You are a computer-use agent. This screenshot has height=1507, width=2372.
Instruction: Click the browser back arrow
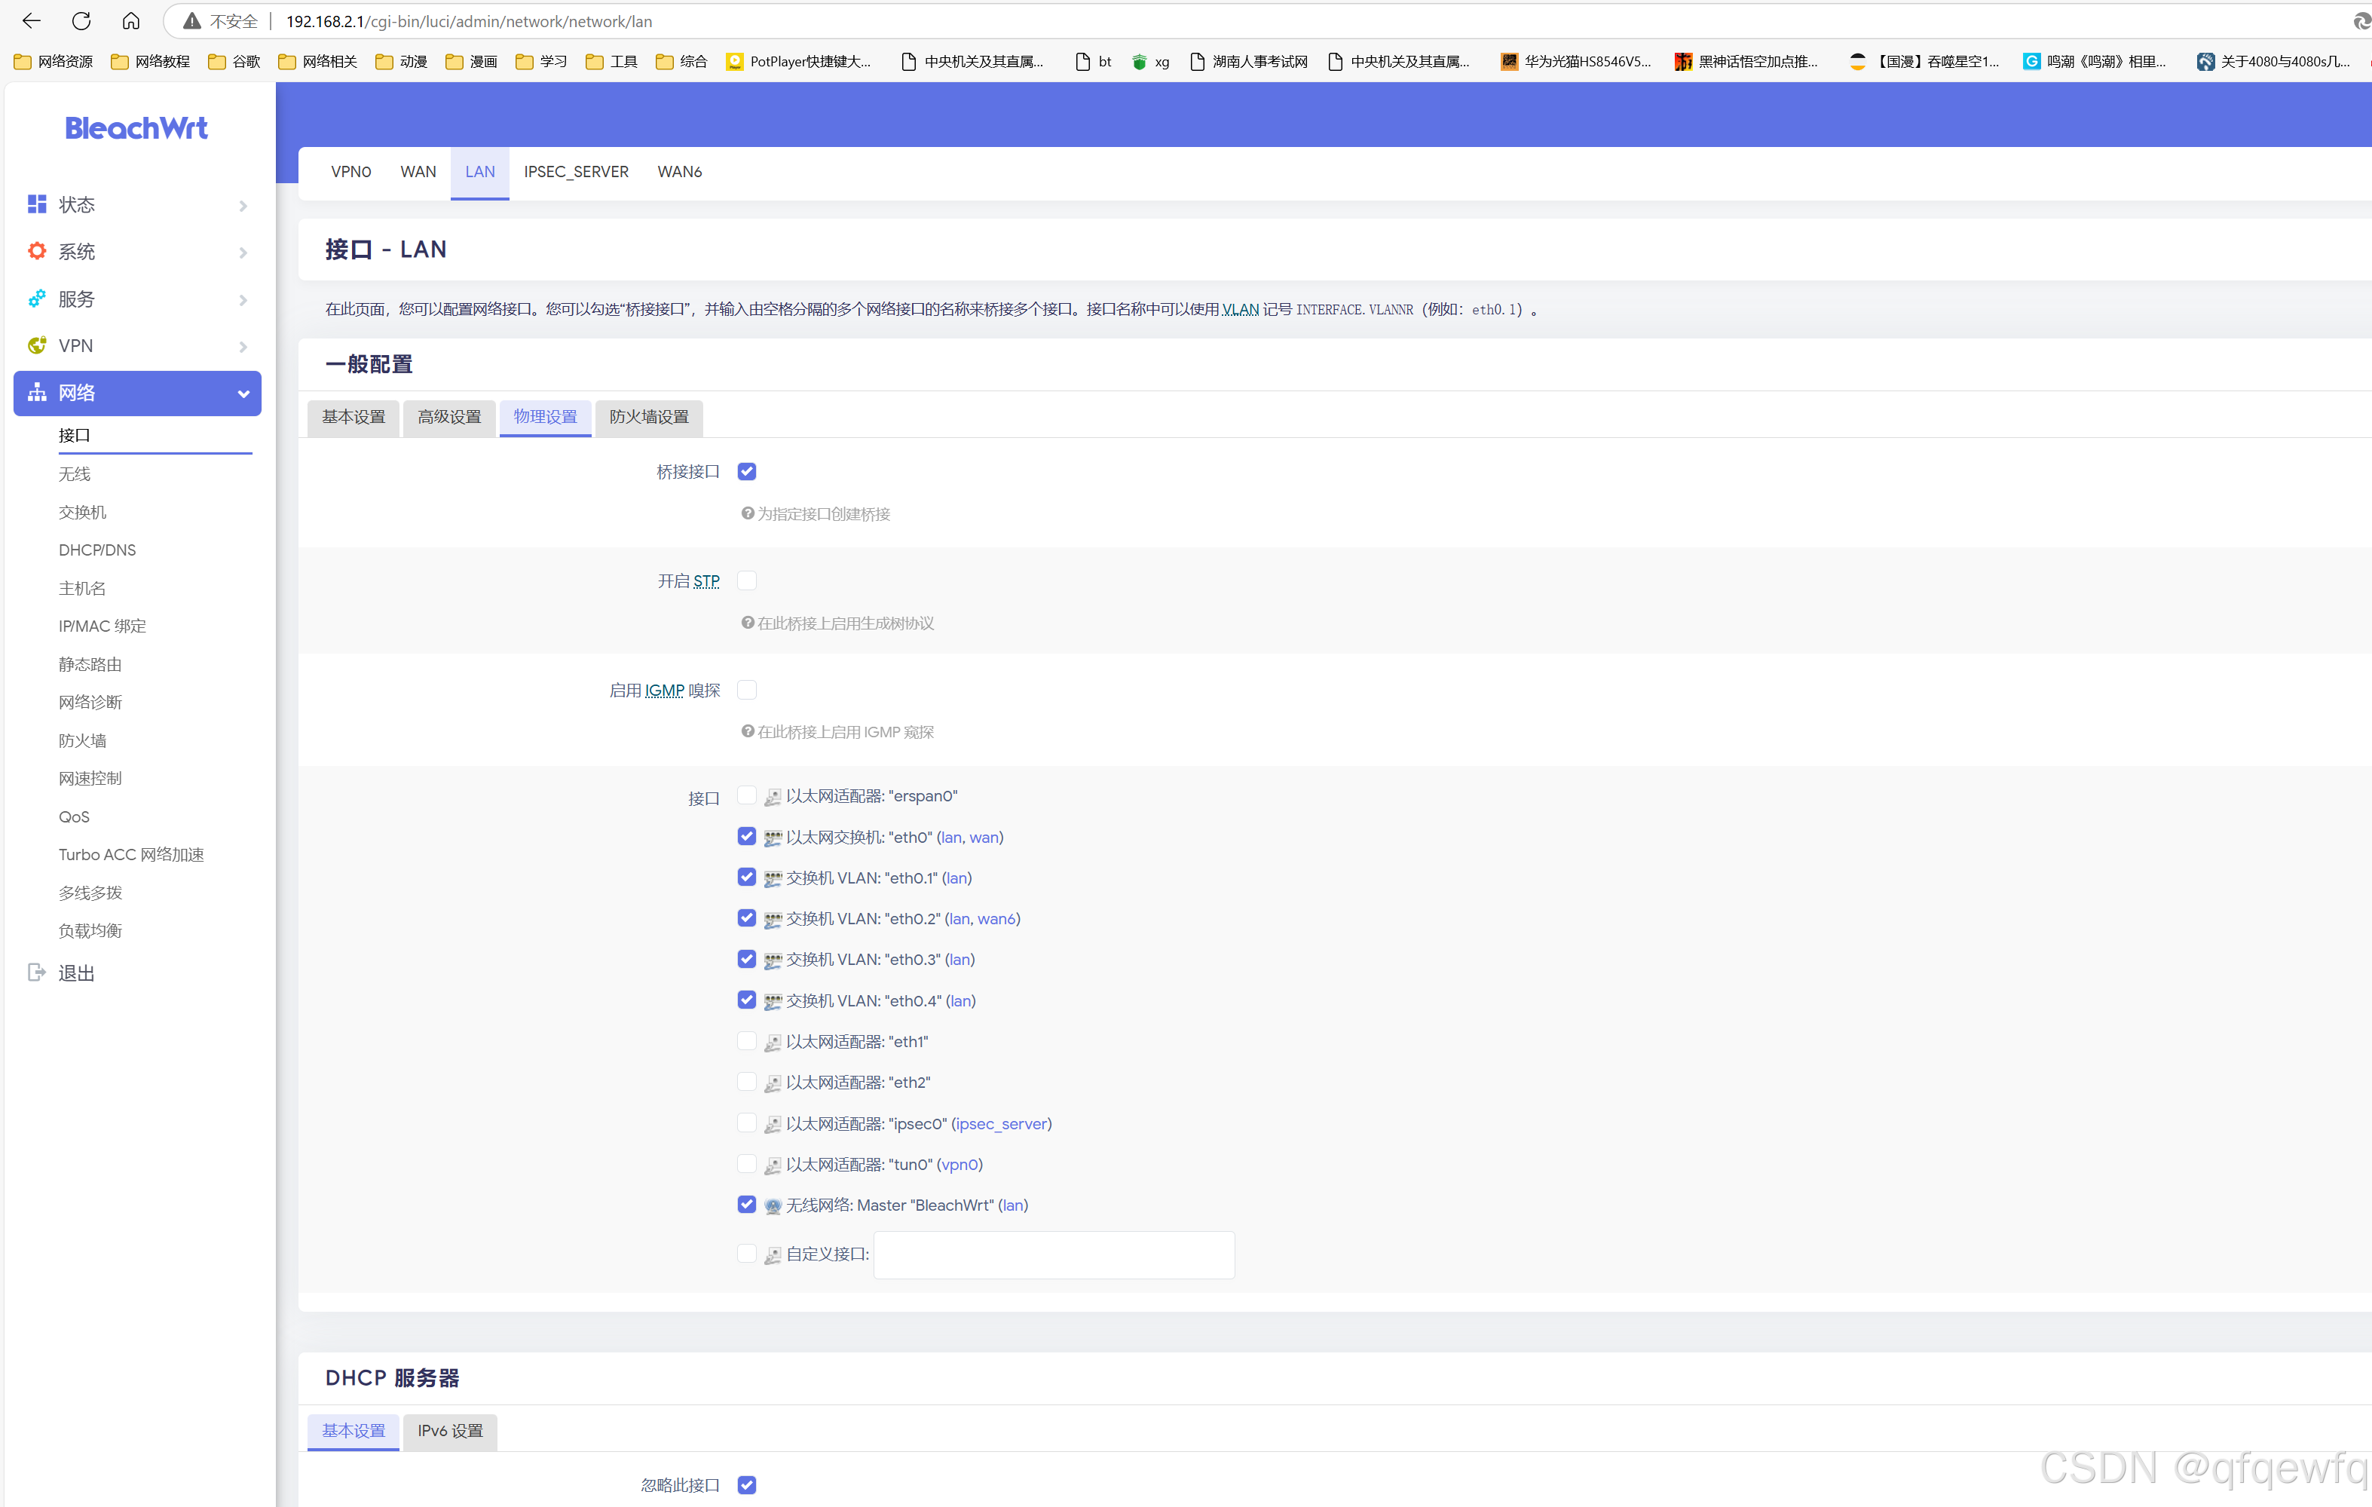coord(32,20)
